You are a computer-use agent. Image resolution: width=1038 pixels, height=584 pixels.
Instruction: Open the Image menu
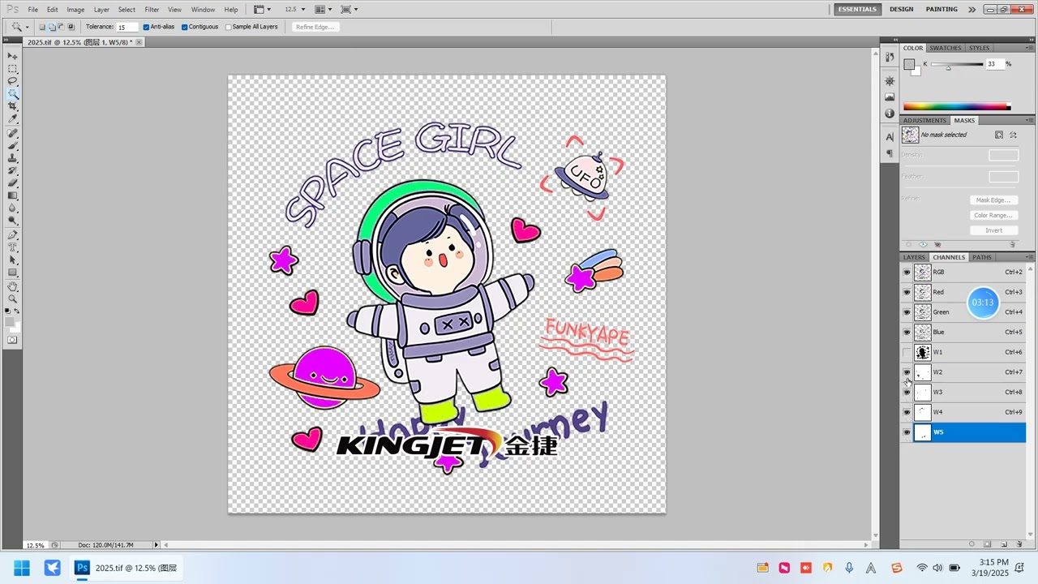[x=75, y=10]
